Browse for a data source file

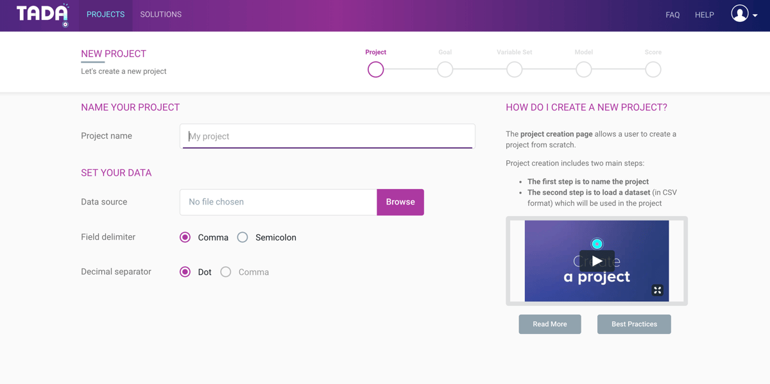pyautogui.click(x=400, y=202)
